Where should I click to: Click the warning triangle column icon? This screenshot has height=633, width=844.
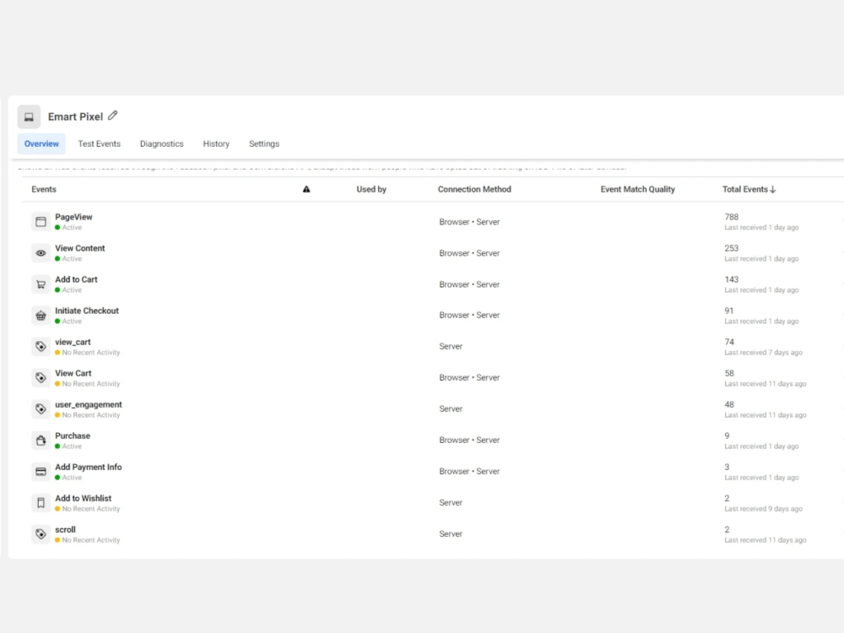[306, 189]
